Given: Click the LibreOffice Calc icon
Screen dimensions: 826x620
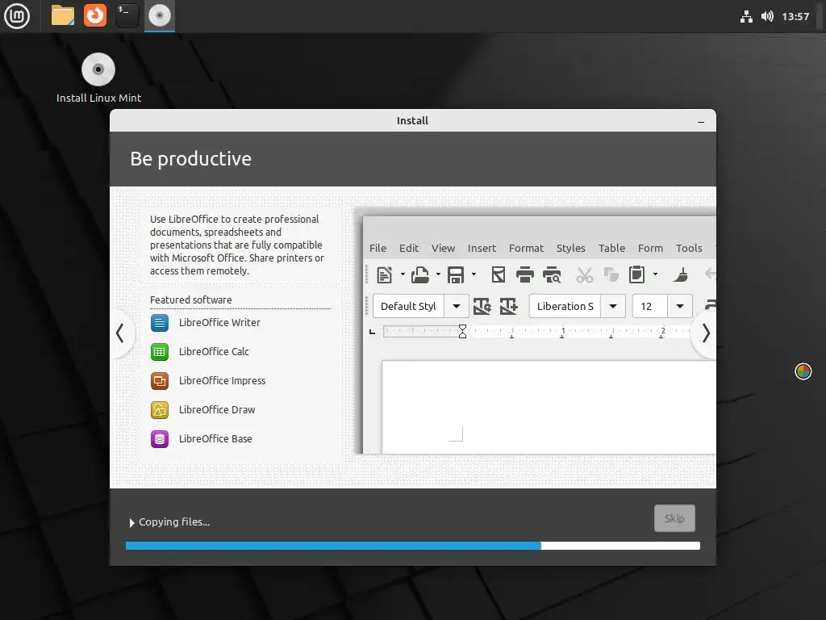Looking at the screenshot, I should tap(160, 352).
